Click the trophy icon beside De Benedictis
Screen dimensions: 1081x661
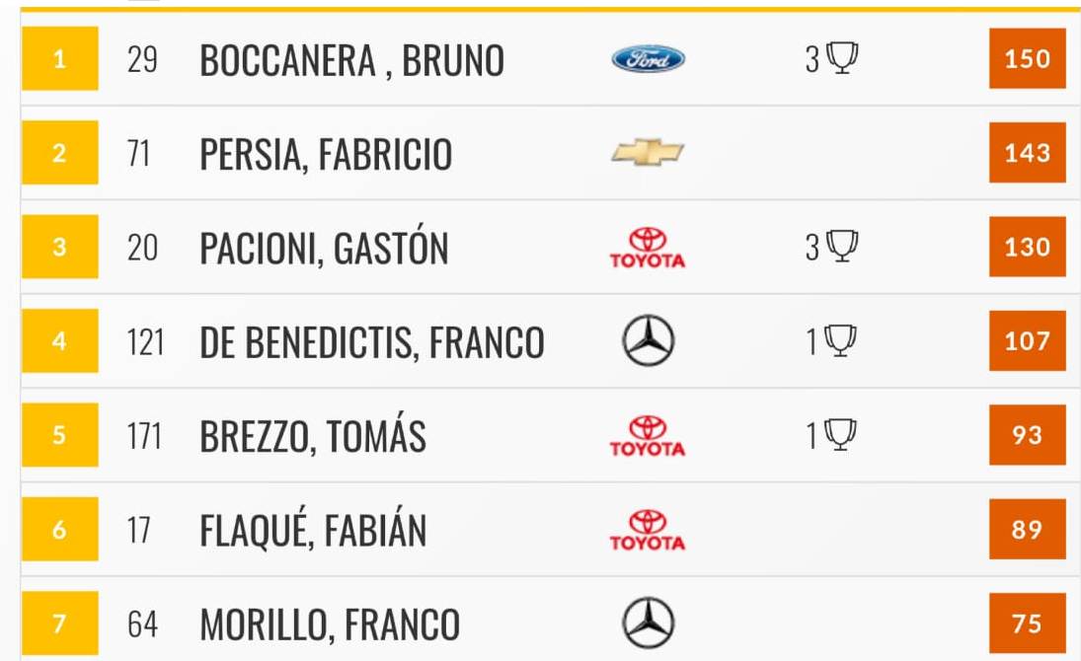840,340
